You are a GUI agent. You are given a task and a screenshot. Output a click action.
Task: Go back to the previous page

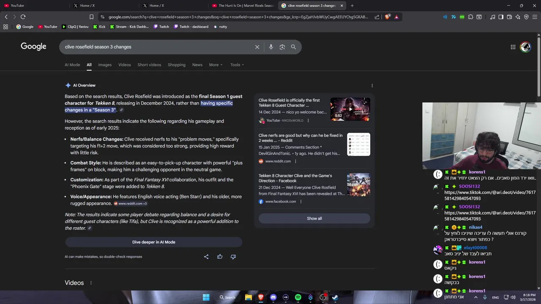point(6,17)
